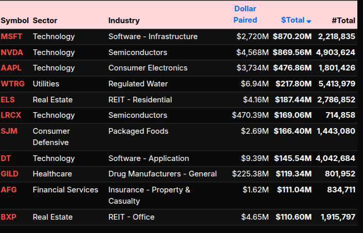Click the #Total column header
This screenshot has width=363, height=233.
(343, 21)
